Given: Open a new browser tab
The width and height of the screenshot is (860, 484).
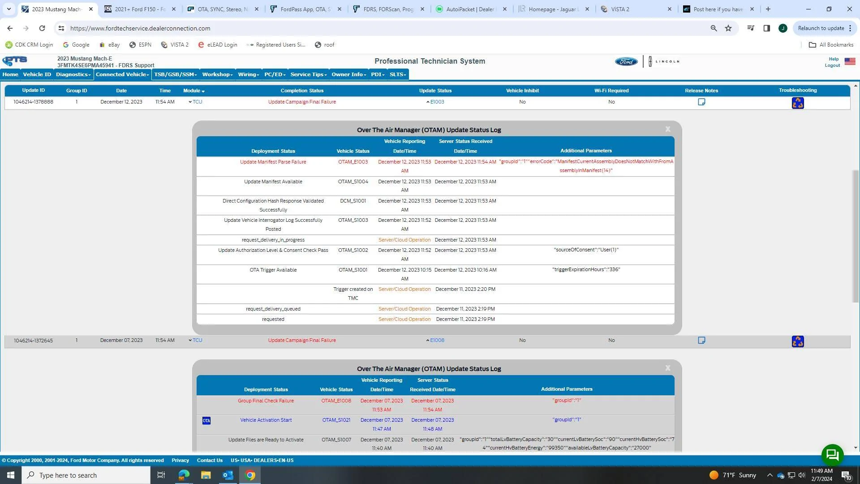Looking at the screenshot, I should pos(768,9).
